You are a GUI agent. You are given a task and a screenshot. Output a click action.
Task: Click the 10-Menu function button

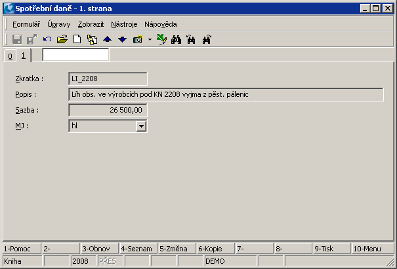[x=373, y=249]
